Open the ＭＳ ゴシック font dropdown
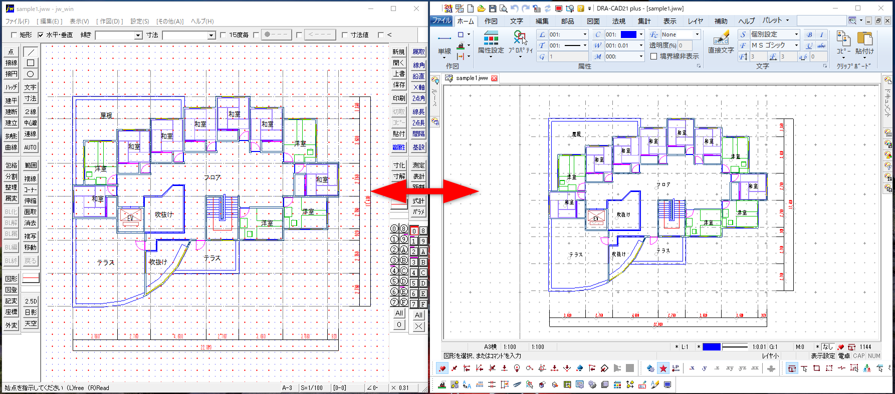 pos(796,45)
